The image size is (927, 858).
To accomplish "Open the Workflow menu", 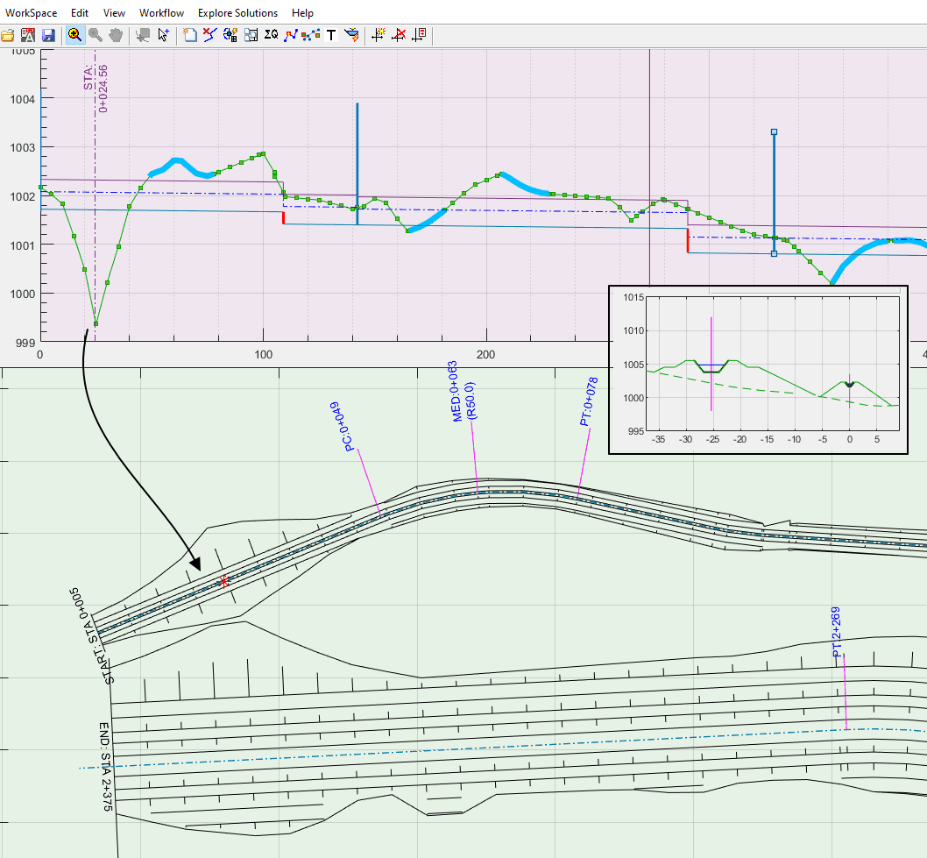I will pyautogui.click(x=161, y=13).
